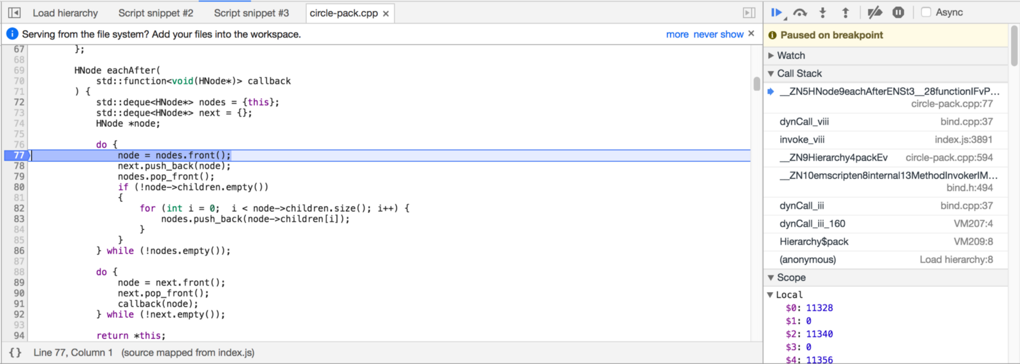Click the 'never show' link

point(718,34)
